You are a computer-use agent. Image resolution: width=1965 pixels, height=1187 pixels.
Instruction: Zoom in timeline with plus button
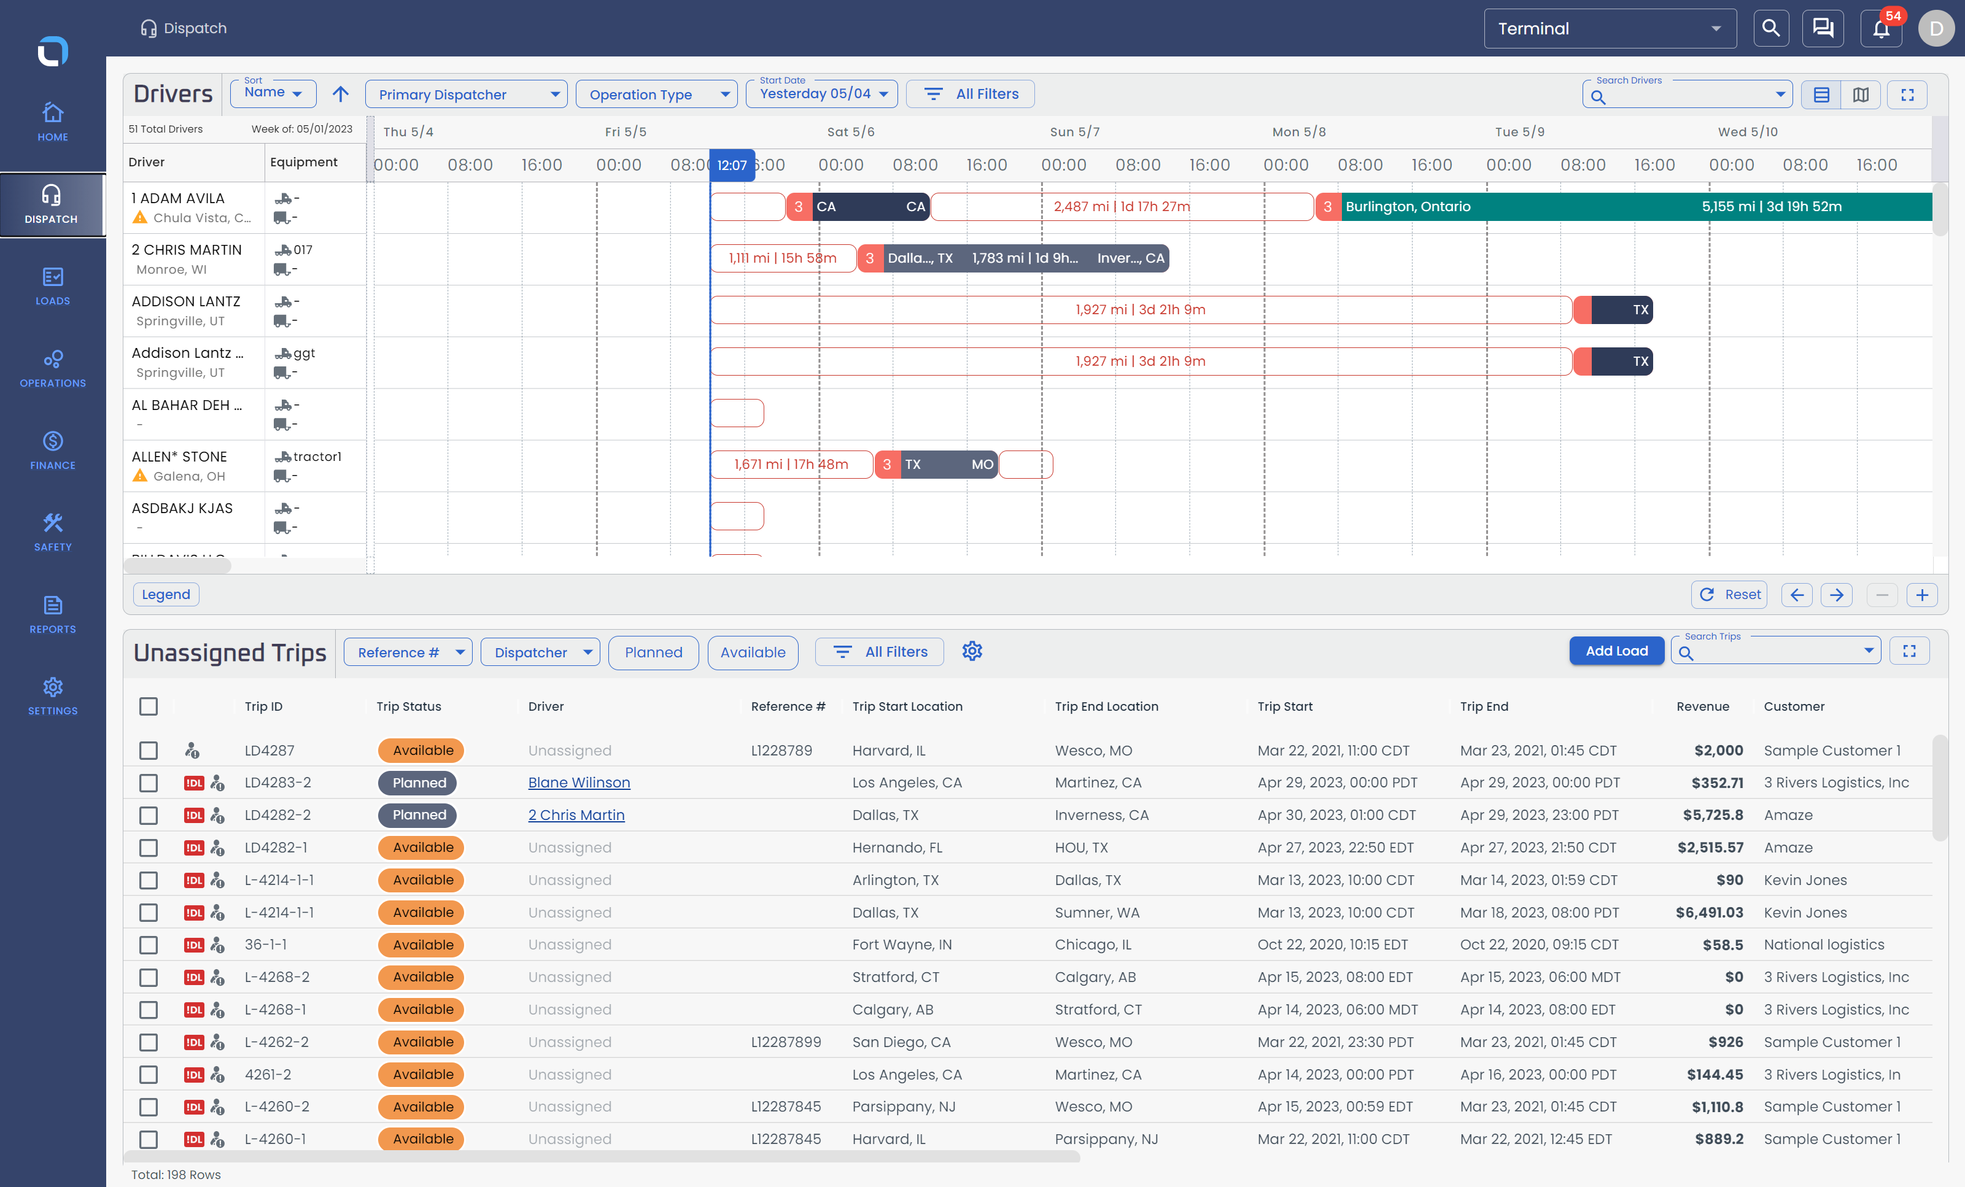tap(1922, 595)
